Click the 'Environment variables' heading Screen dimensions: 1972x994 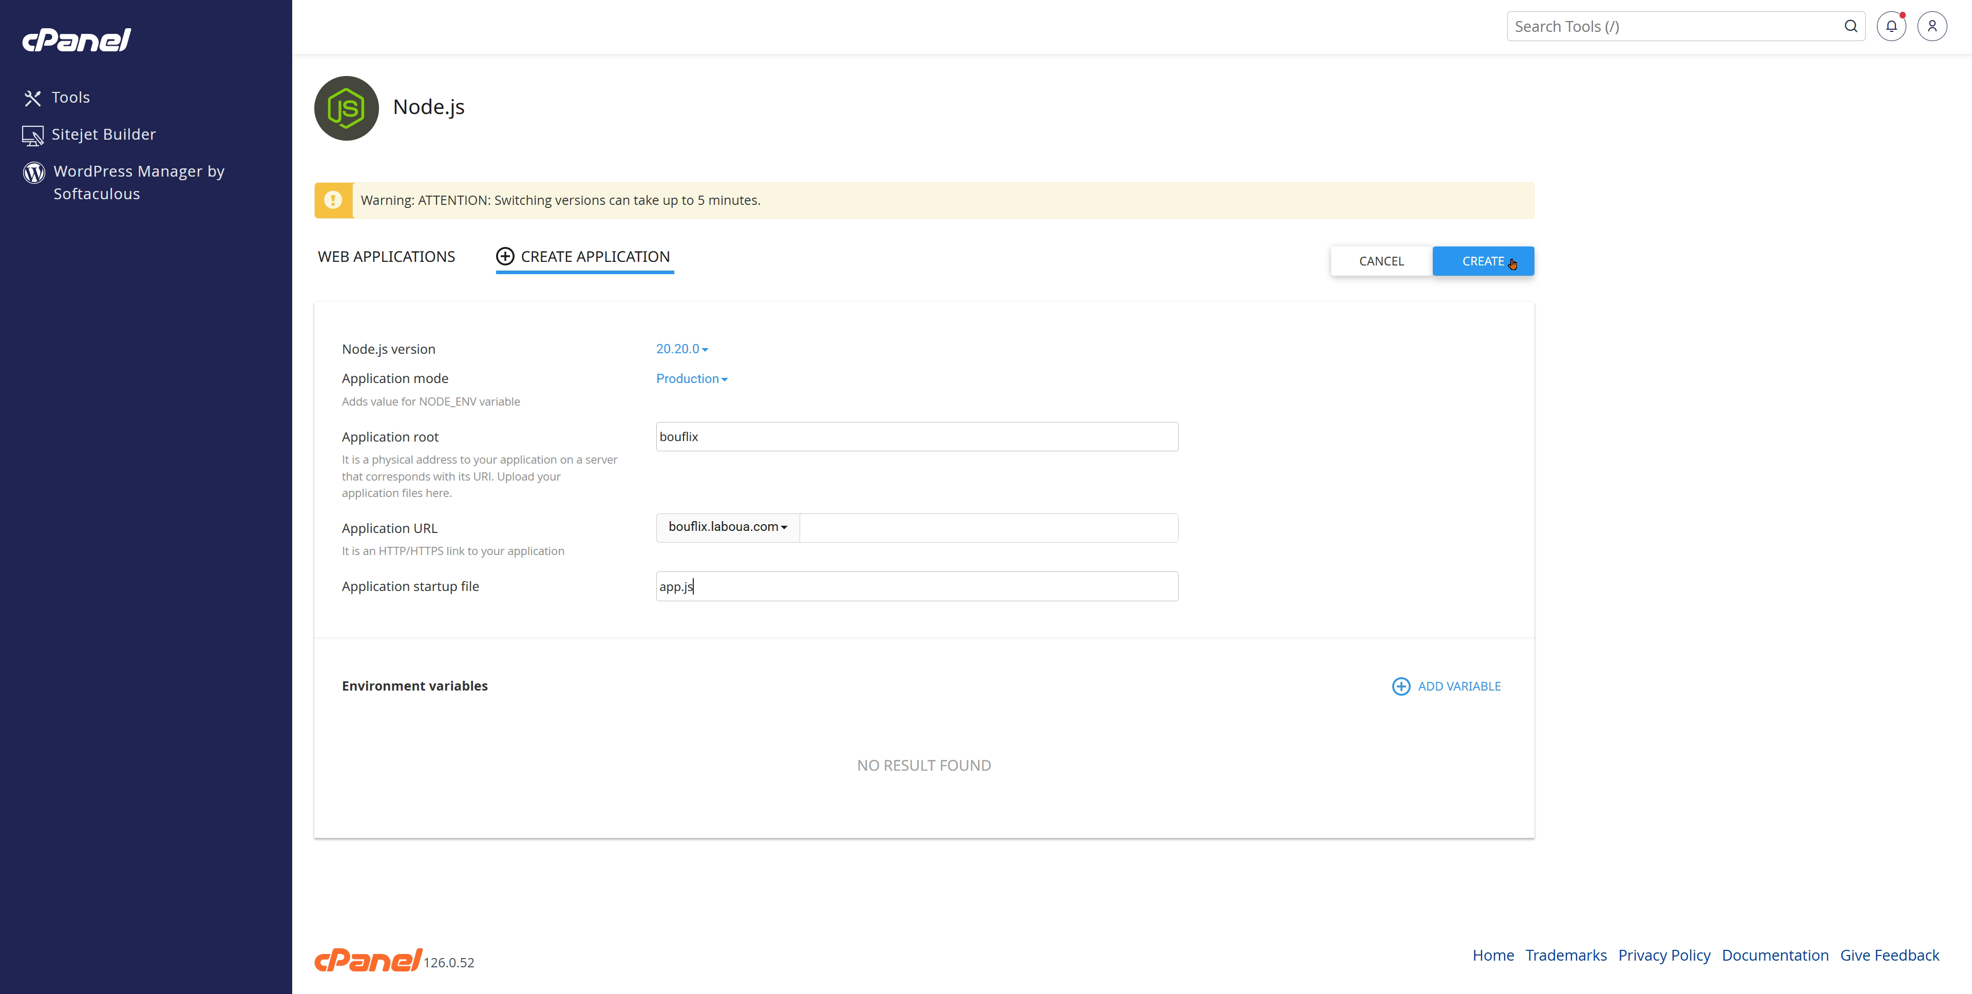414,686
